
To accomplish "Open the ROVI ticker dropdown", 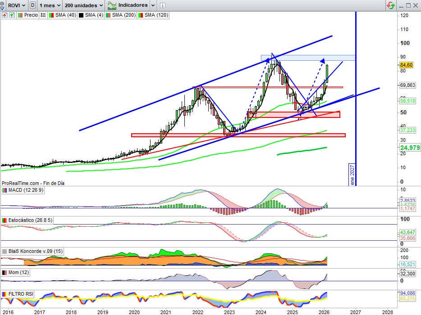I will click(x=16, y=5).
